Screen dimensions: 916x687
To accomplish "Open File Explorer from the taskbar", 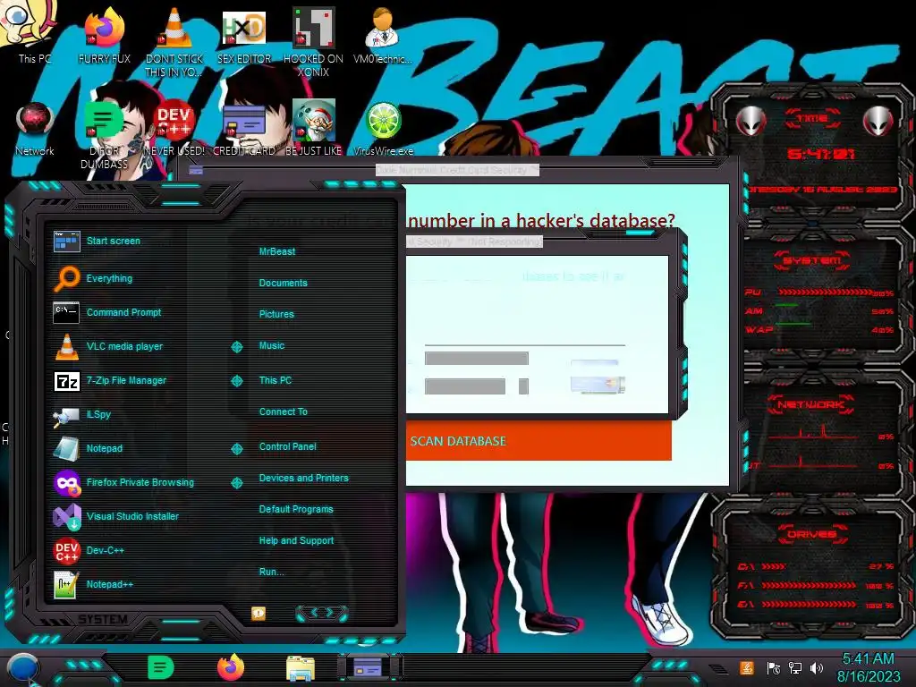I will pos(301,668).
